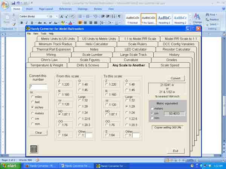Click the From scale Other ratio field
The image size is (226, 169).
click(89, 135)
